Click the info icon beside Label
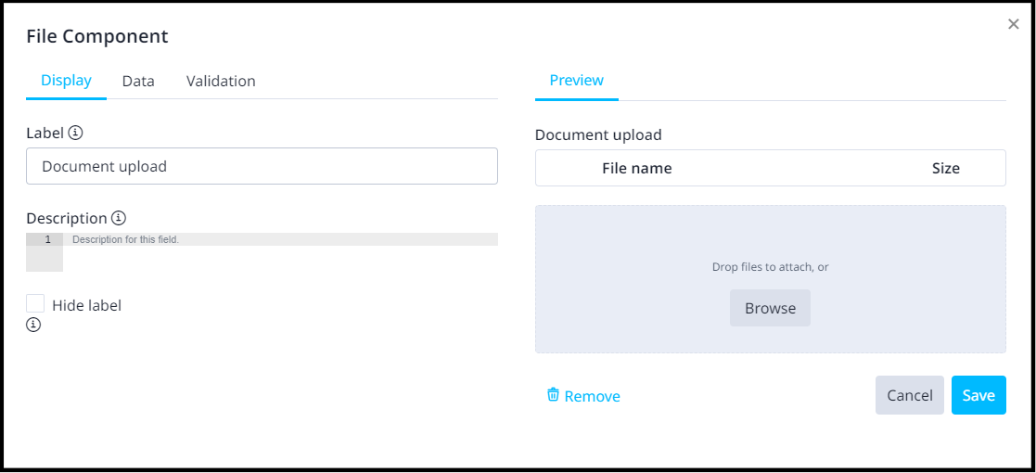This screenshot has height=473, width=1036. pos(76,133)
